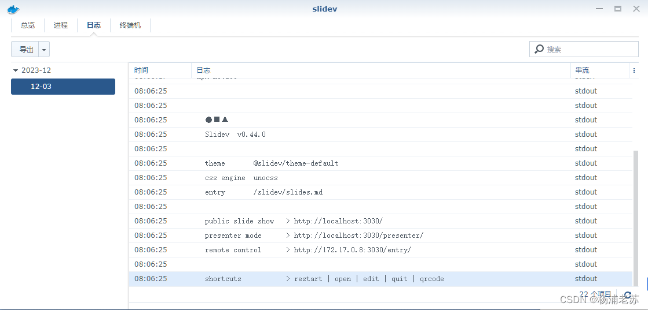The height and width of the screenshot is (310, 648).
Task: Open the 总览 overview tab
Action: (28, 25)
